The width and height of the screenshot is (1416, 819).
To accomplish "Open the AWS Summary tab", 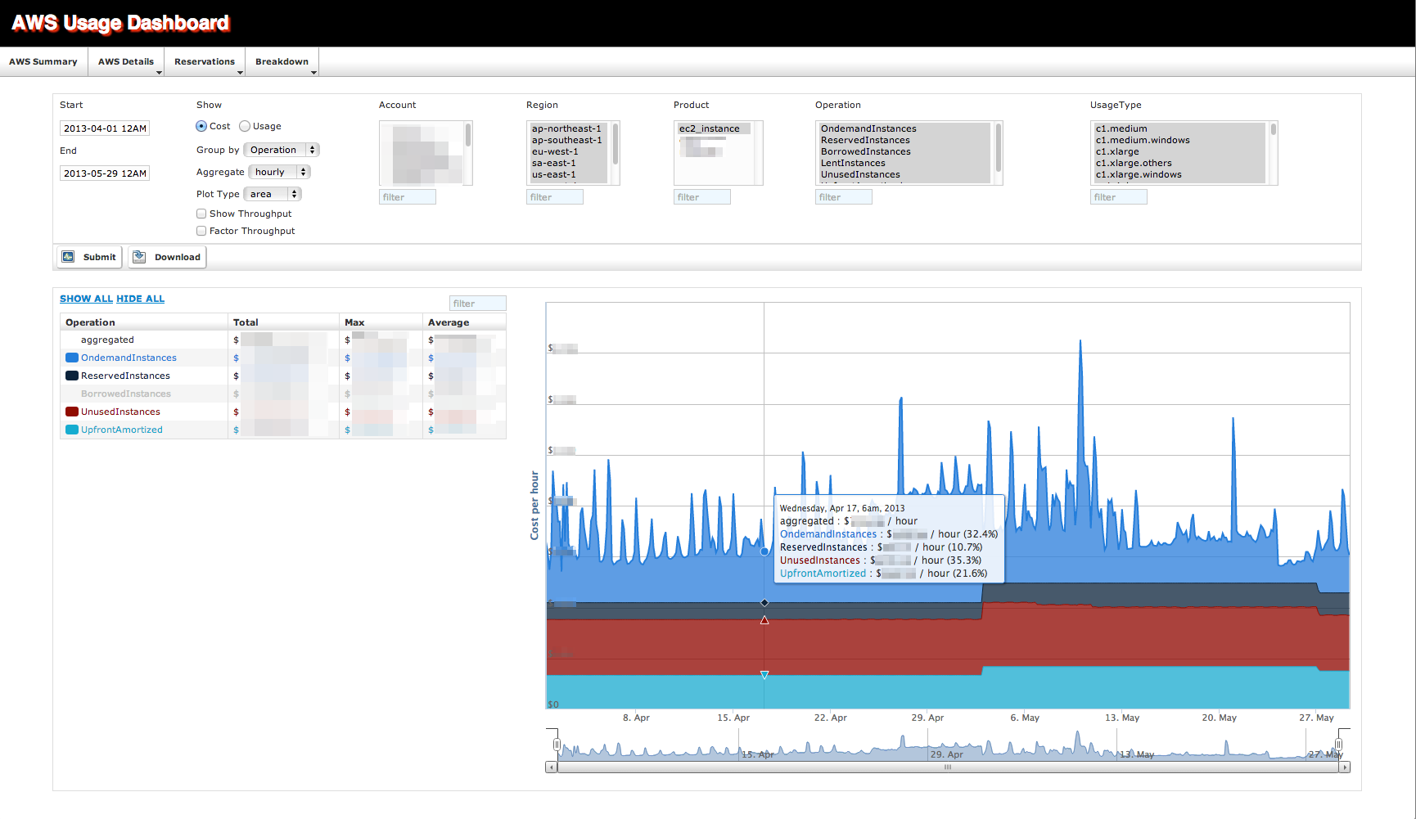I will [x=43, y=61].
